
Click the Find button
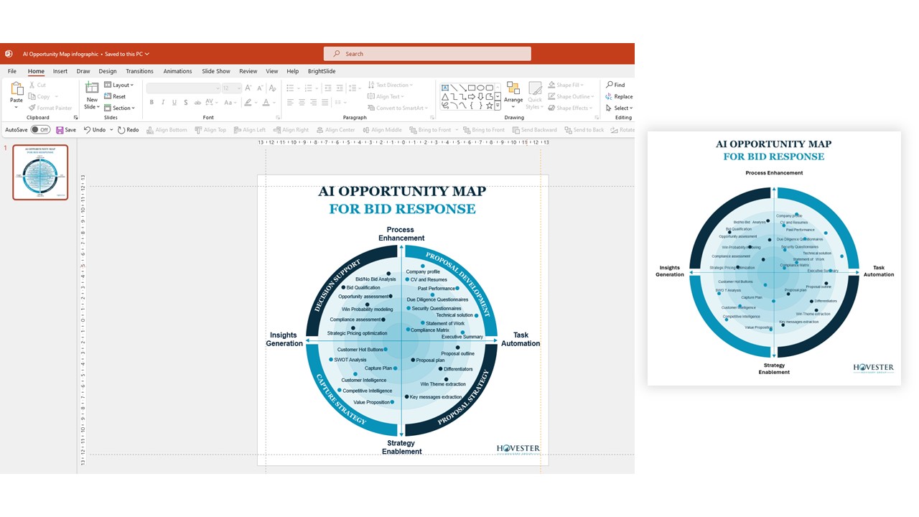615,85
